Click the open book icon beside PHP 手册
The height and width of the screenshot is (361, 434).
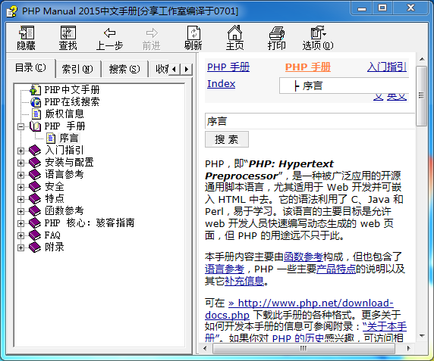click(x=36, y=126)
